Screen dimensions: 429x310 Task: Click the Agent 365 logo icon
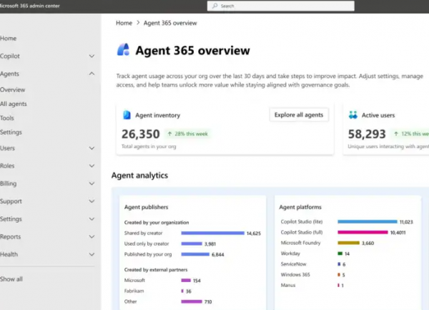click(123, 50)
